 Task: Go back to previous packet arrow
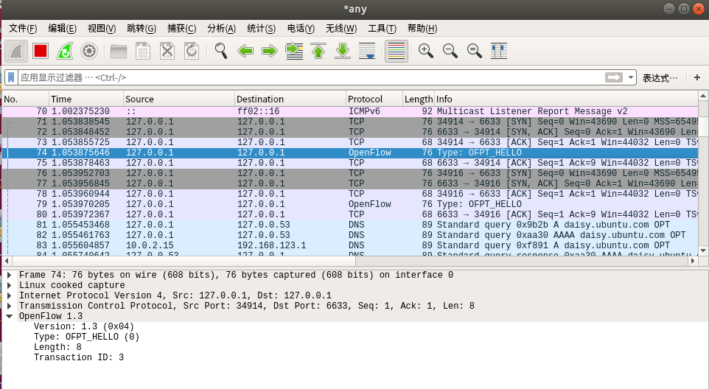[245, 51]
